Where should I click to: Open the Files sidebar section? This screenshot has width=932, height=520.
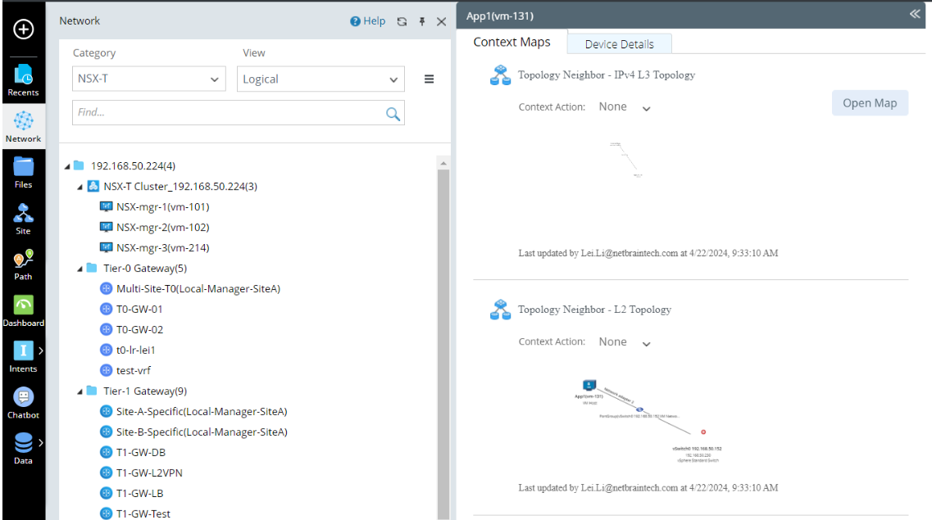coord(23,172)
